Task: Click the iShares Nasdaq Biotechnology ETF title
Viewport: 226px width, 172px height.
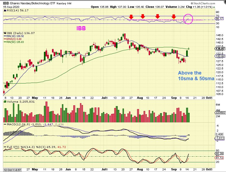Action: pos(33,3)
